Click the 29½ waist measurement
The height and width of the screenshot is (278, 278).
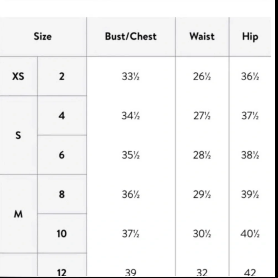click(202, 195)
